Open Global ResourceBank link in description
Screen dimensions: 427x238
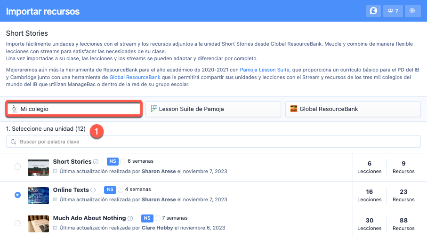pos(135,77)
